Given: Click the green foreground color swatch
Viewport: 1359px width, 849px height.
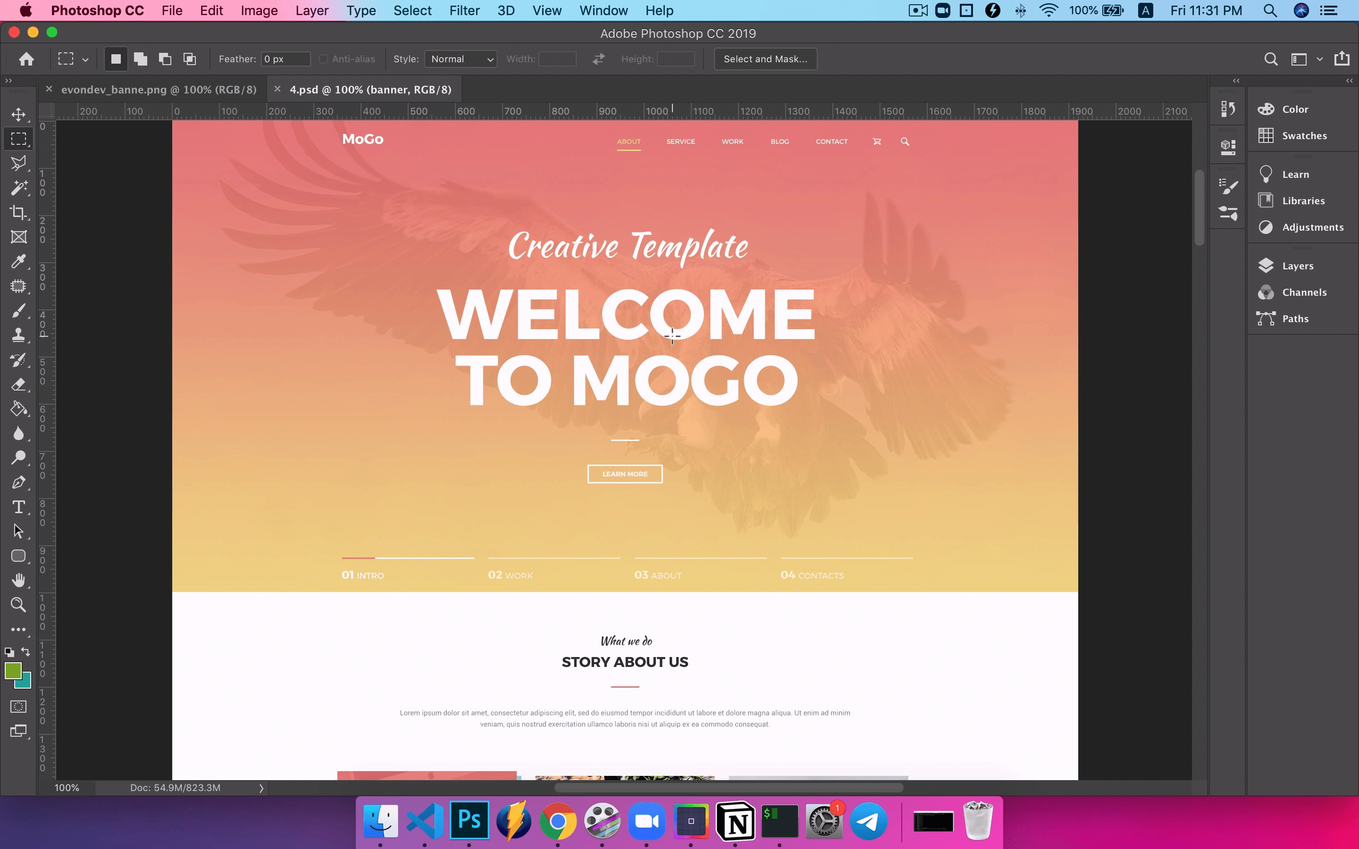Looking at the screenshot, I should point(12,670).
